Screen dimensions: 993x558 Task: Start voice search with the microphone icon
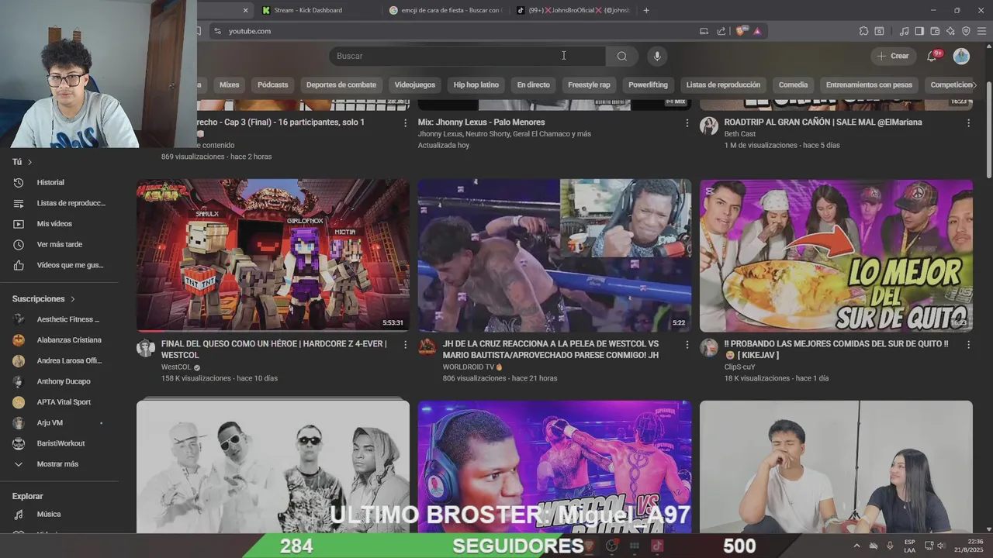tap(657, 56)
